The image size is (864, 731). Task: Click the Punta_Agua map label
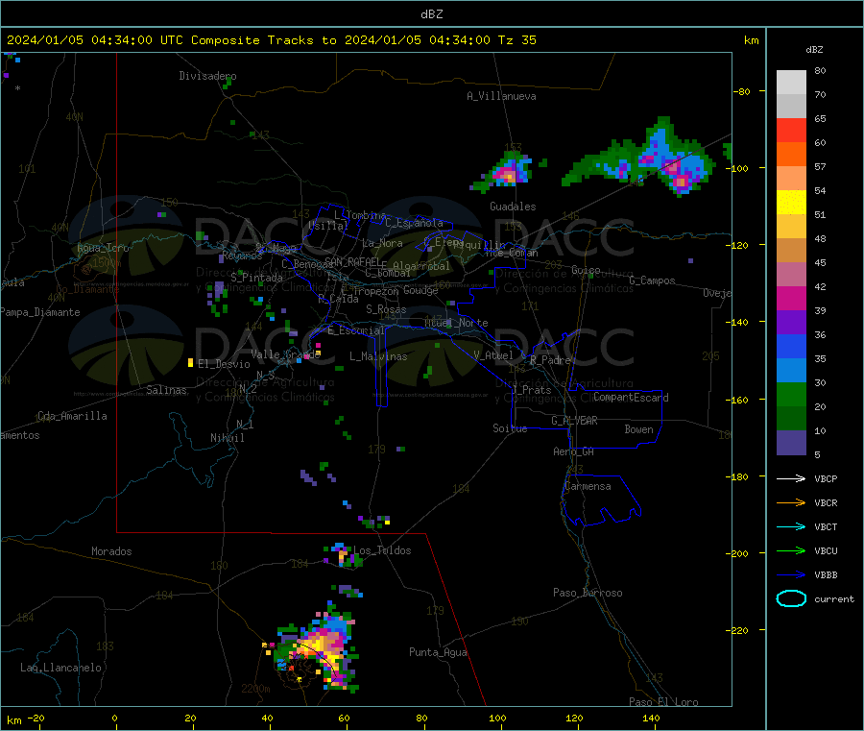438,652
